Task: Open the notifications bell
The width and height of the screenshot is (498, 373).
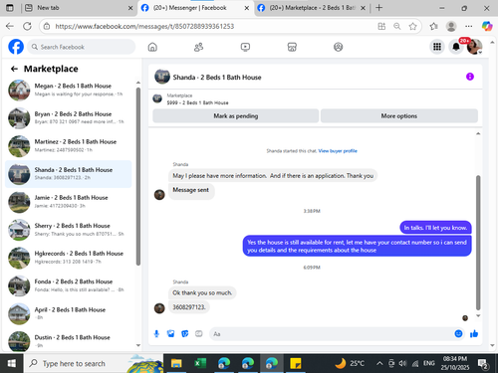Action: tap(456, 47)
